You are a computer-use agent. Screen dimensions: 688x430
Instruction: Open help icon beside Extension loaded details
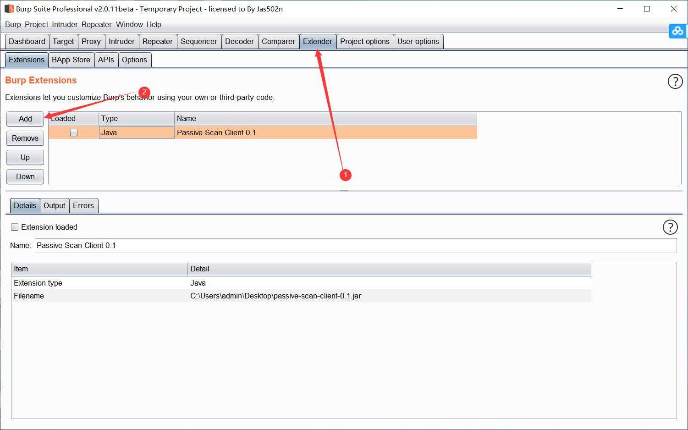tap(670, 227)
